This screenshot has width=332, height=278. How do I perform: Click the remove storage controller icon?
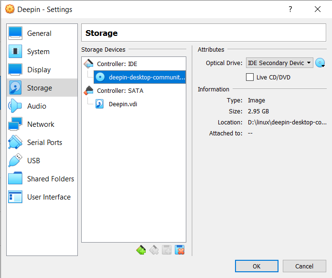click(154, 250)
